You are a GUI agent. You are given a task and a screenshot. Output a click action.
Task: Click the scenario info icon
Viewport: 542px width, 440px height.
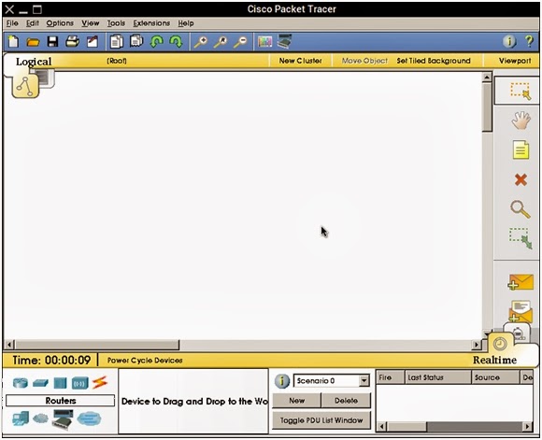[281, 381]
